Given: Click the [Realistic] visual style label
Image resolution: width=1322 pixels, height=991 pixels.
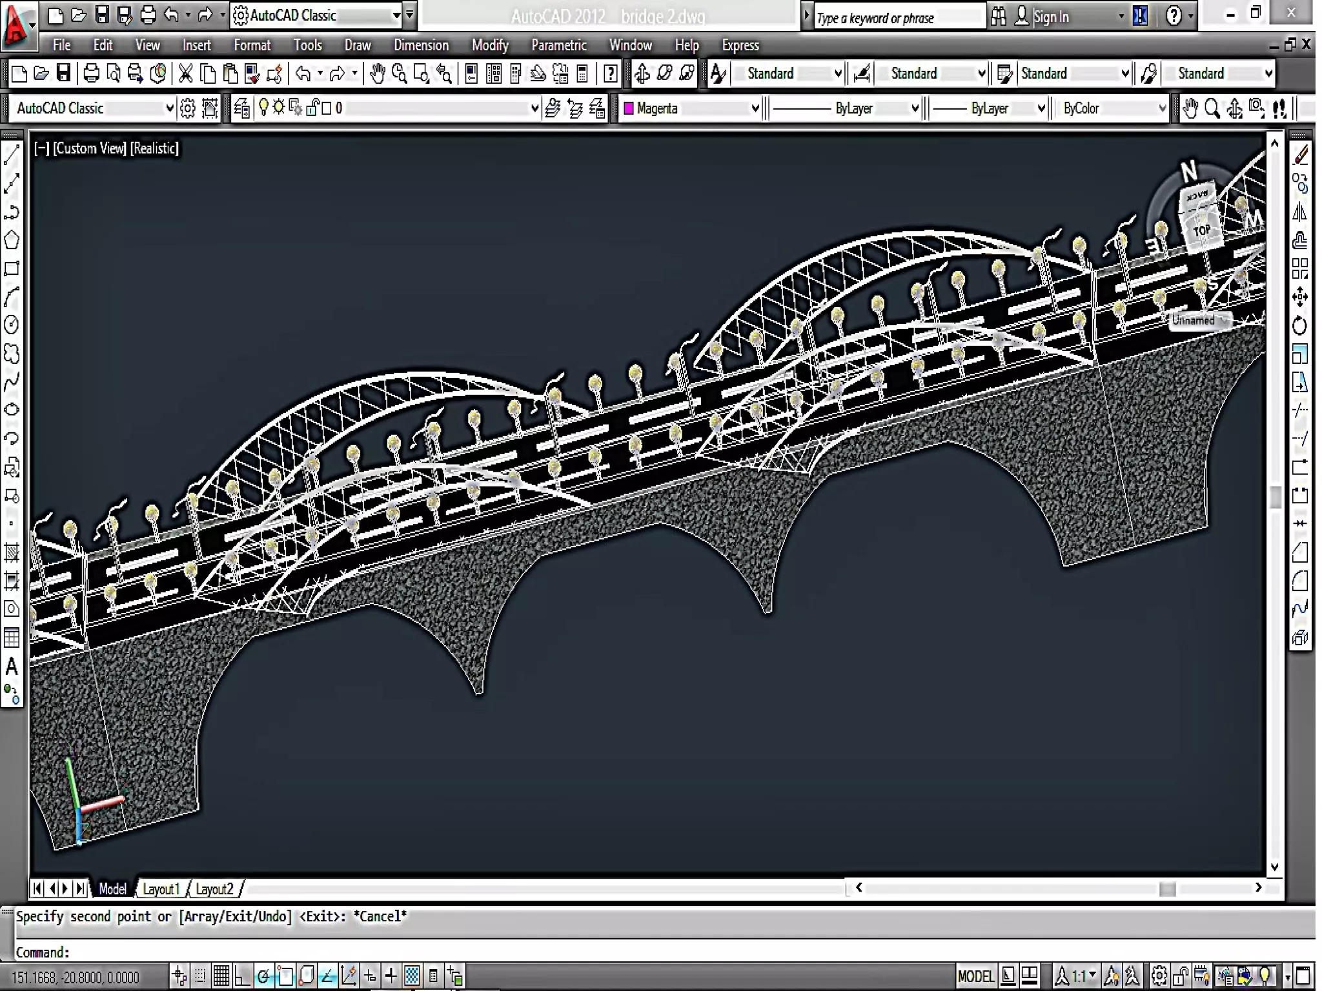Looking at the screenshot, I should pos(154,148).
